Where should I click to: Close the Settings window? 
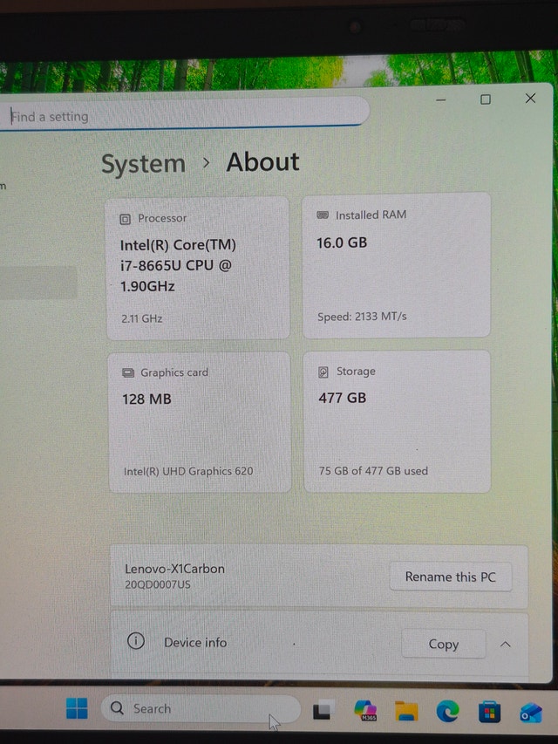point(530,99)
